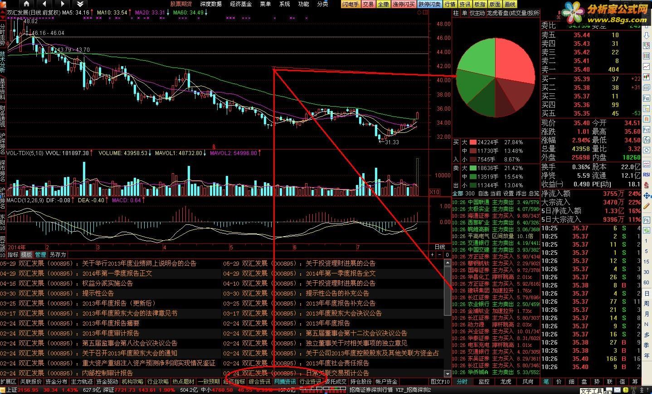Open the 股票期货 menu

[x=181, y=4]
